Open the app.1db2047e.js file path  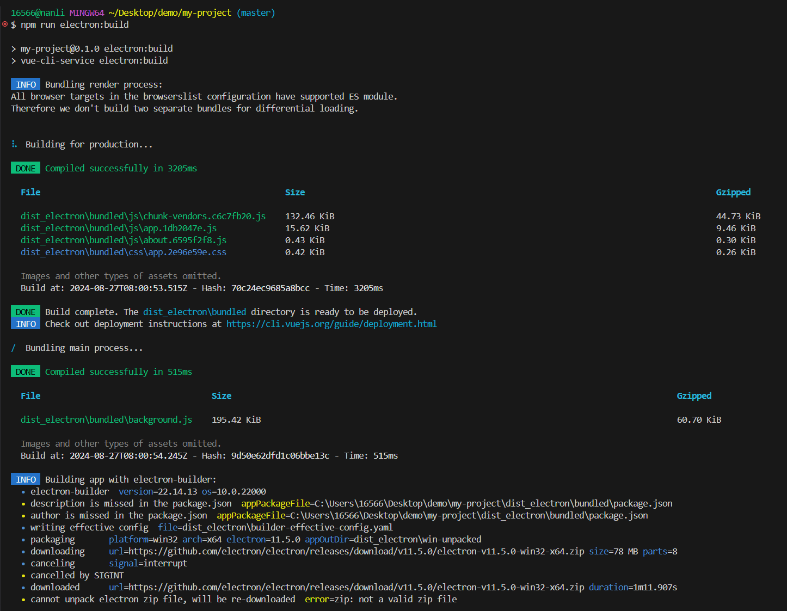coord(119,228)
